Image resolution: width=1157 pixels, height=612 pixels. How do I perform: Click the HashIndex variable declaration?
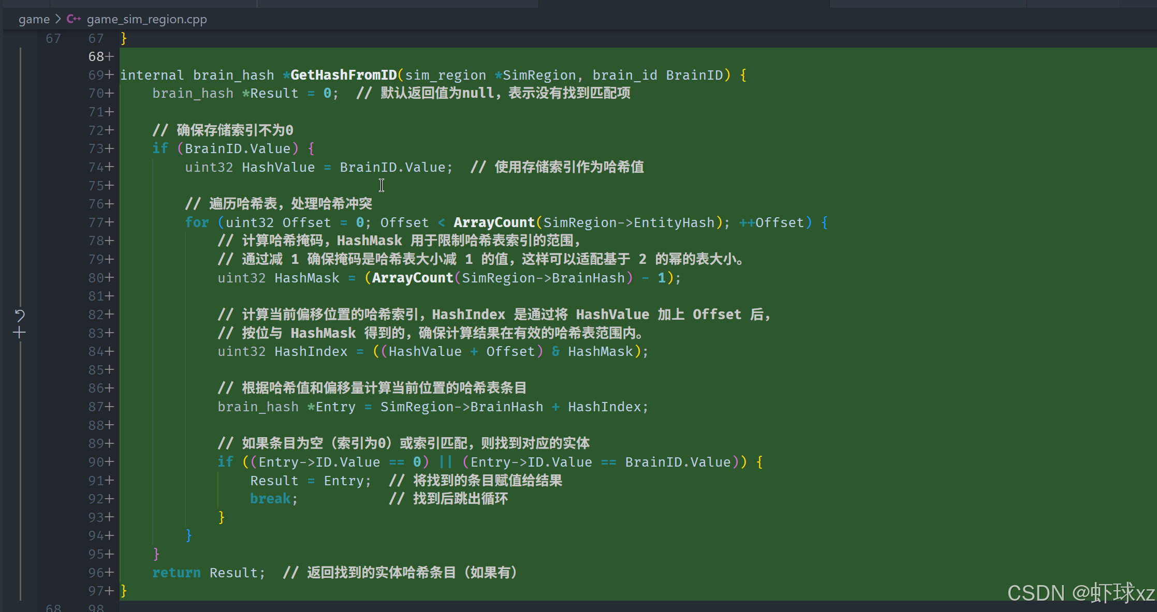(x=311, y=351)
